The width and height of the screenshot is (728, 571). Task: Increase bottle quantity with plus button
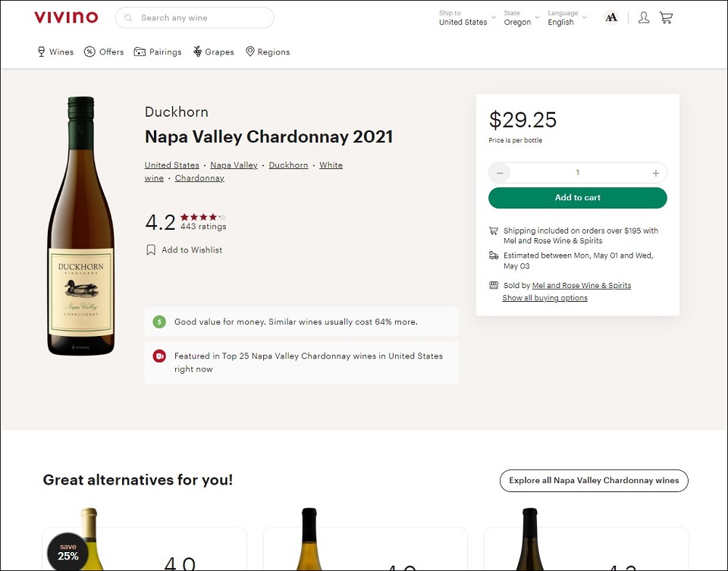[655, 173]
